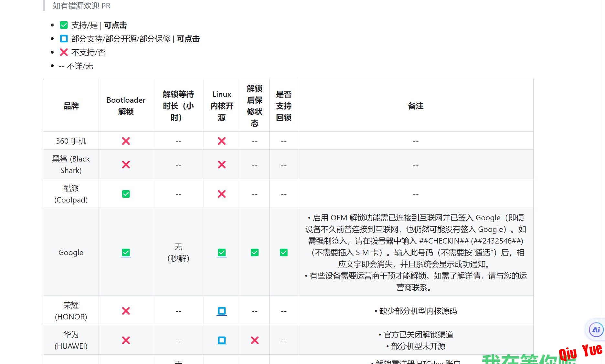
Task: Click Coolpad's Linux kernel red cross
Action: coord(222,194)
